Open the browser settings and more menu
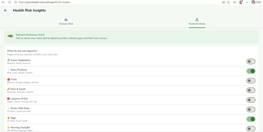Viewport: 263px width, 132px height. click(x=247, y=2)
